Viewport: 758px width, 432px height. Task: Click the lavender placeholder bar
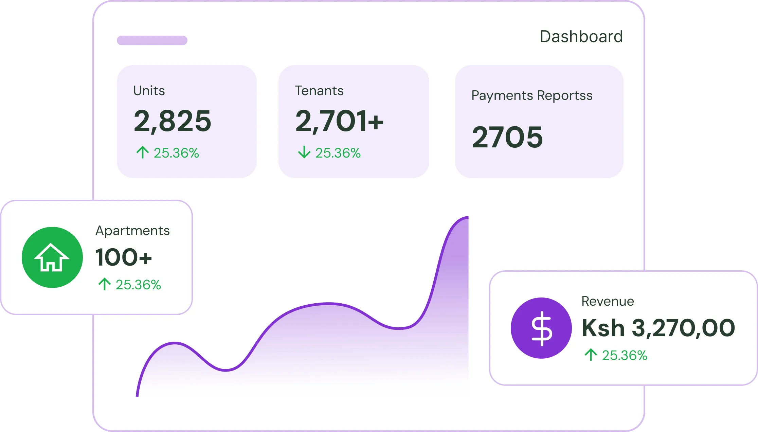pos(152,40)
